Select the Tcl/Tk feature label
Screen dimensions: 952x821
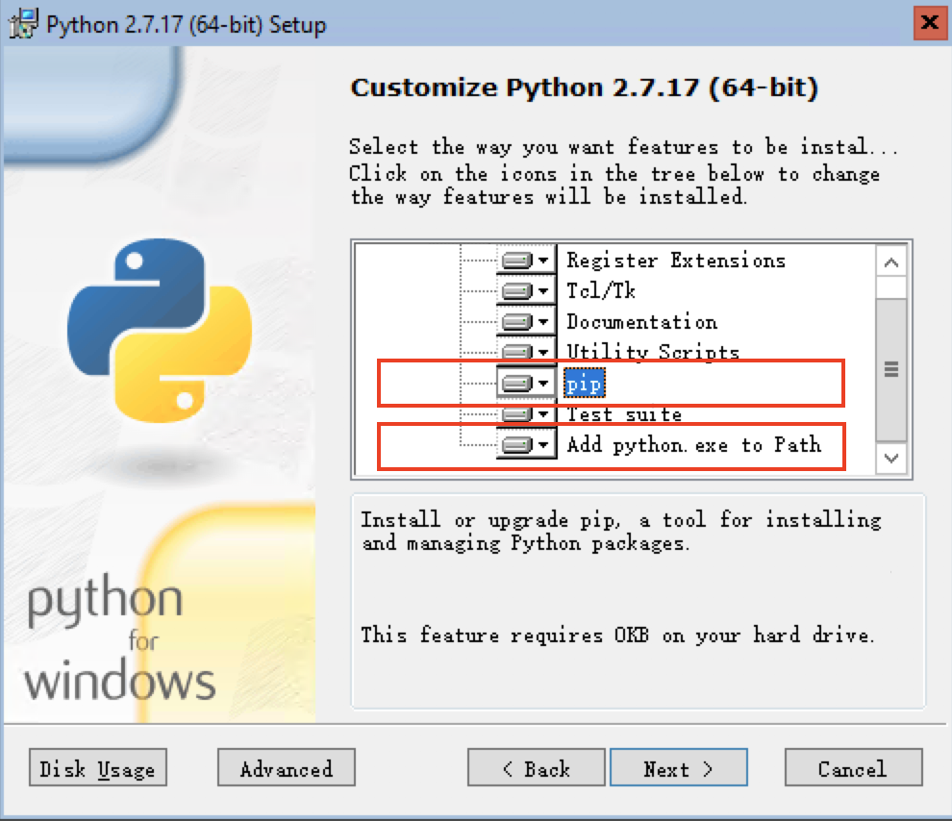click(601, 291)
